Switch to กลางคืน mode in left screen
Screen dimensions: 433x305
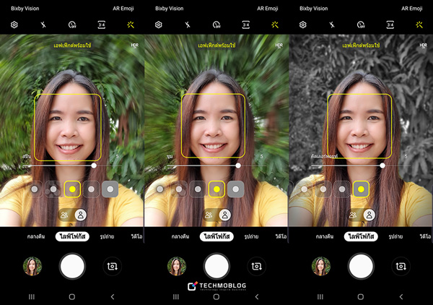[x=38, y=236]
